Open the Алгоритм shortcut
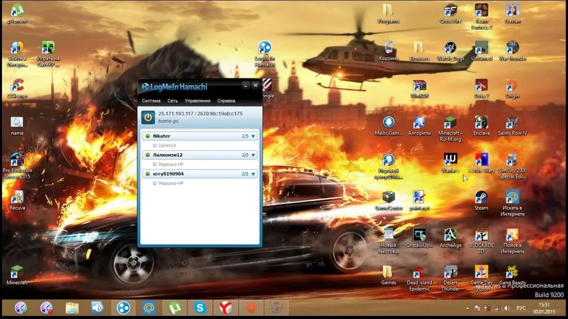This screenshot has width=568, height=319. [x=419, y=125]
